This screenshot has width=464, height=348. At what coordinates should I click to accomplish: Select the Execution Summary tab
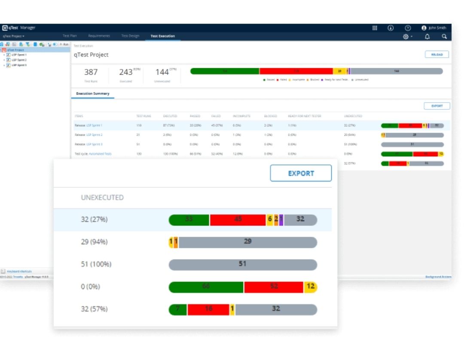[93, 94]
